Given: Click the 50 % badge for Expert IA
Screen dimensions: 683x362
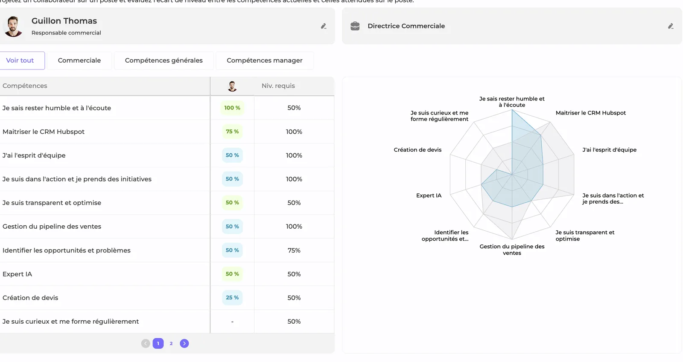Looking at the screenshot, I should [232, 274].
